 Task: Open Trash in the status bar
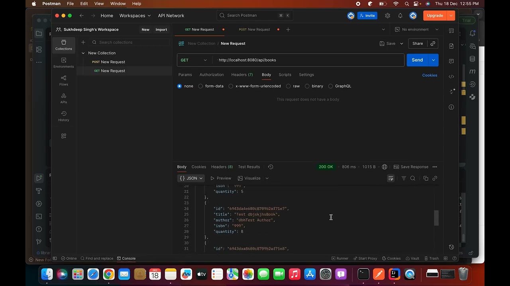(x=432, y=258)
